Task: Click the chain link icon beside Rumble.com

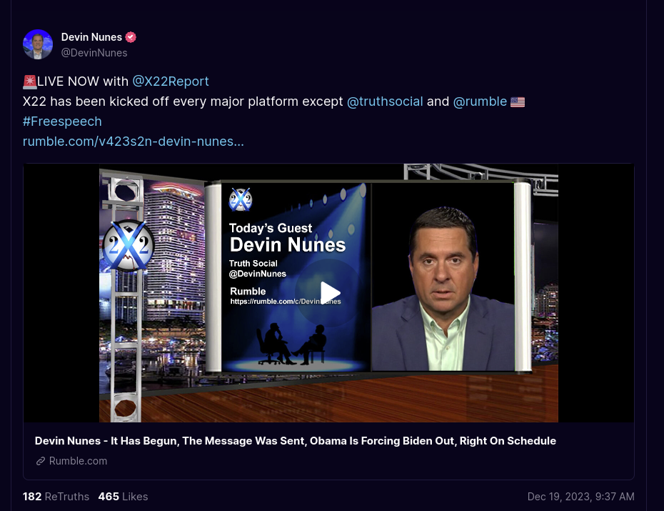Action: (x=41, y=461)
